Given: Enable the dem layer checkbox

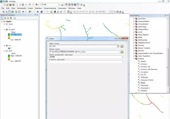Looking at the screenshot, I should tap(7, 51).
